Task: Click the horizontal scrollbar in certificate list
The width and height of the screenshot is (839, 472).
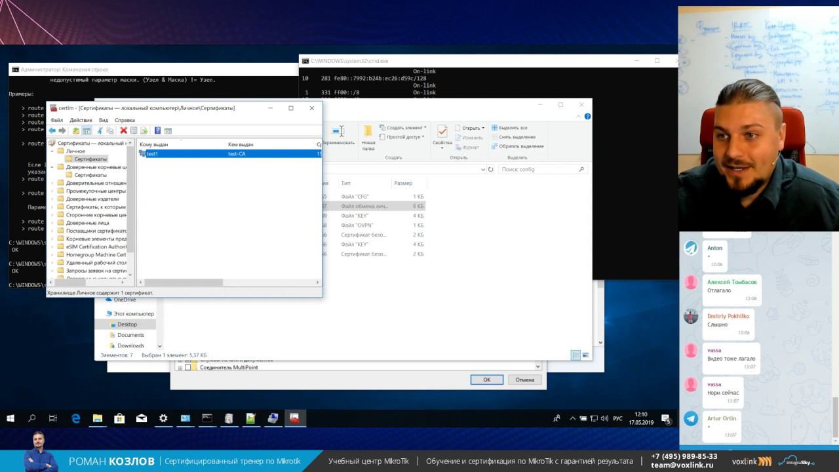Action: (184, 283)
